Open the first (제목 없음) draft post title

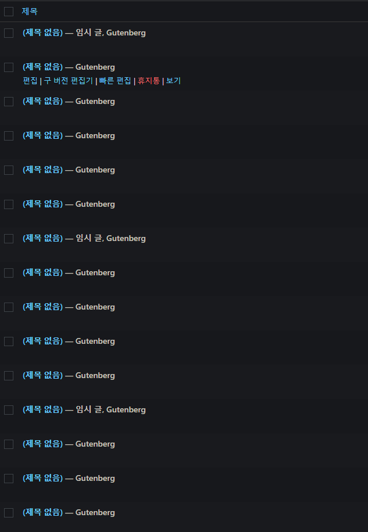[43, 33]
